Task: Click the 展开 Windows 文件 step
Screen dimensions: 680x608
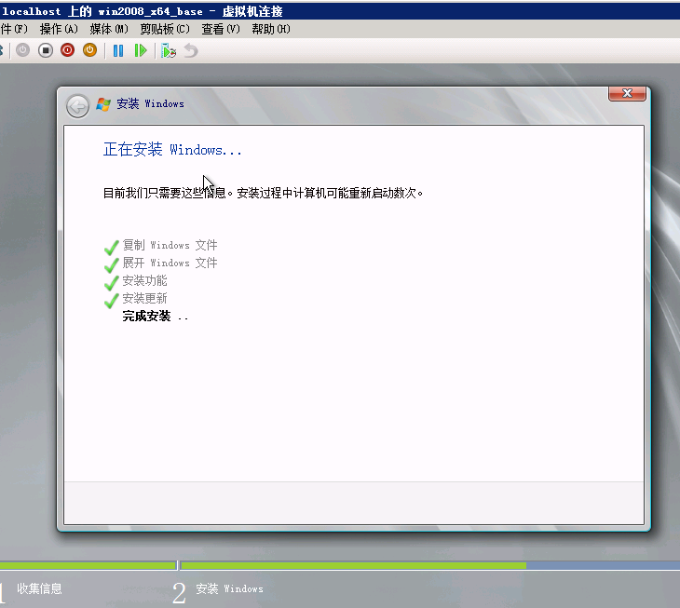Action: point(170,263)
